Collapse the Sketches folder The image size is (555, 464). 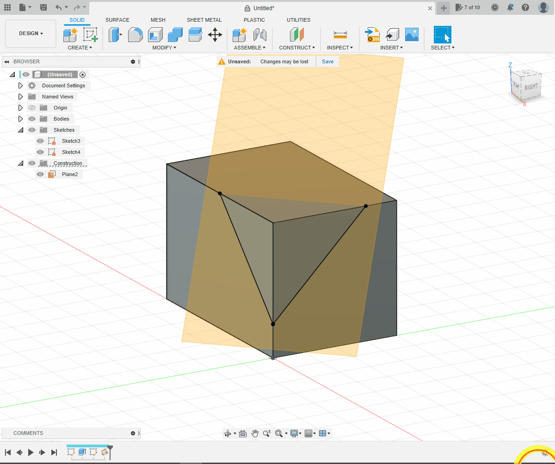pos(20,130)
